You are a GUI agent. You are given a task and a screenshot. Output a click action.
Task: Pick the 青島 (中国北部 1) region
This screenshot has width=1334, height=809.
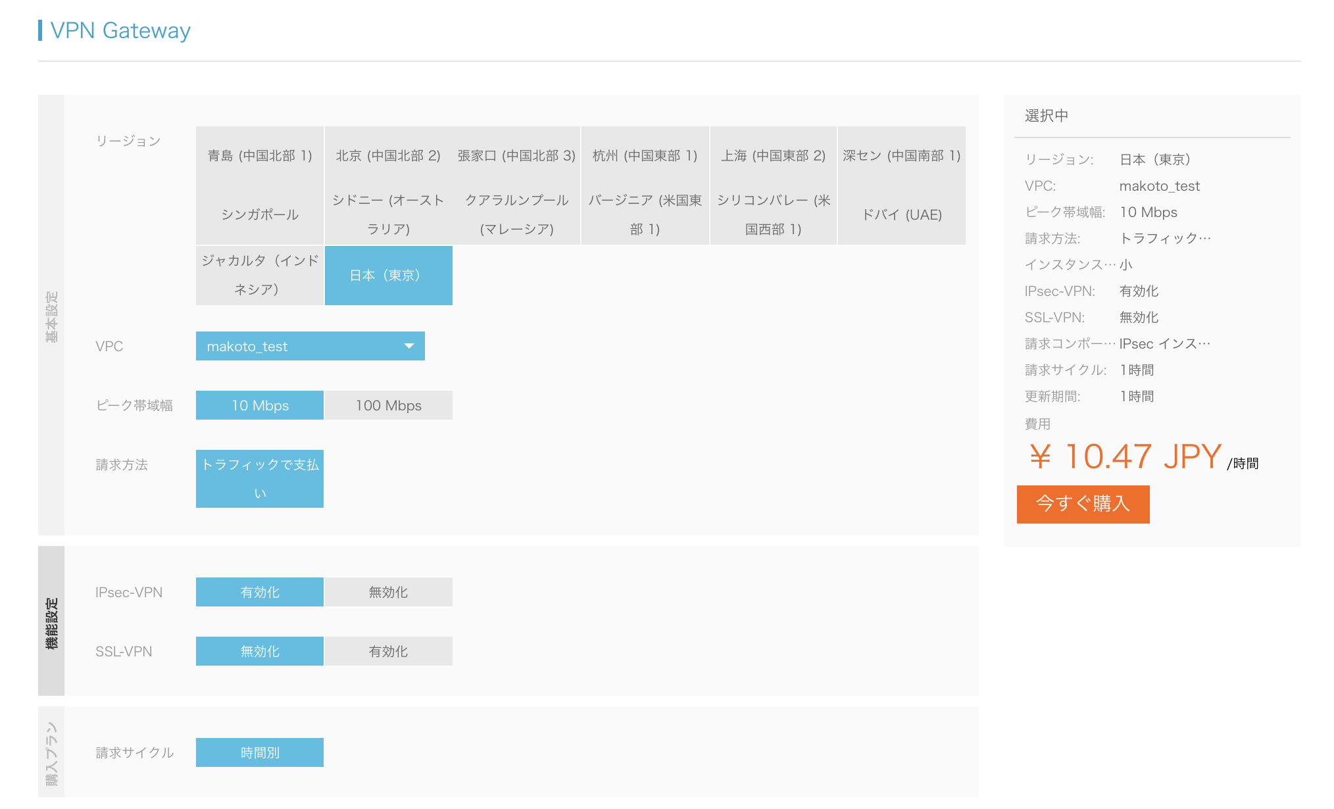(x=260, y=155)
